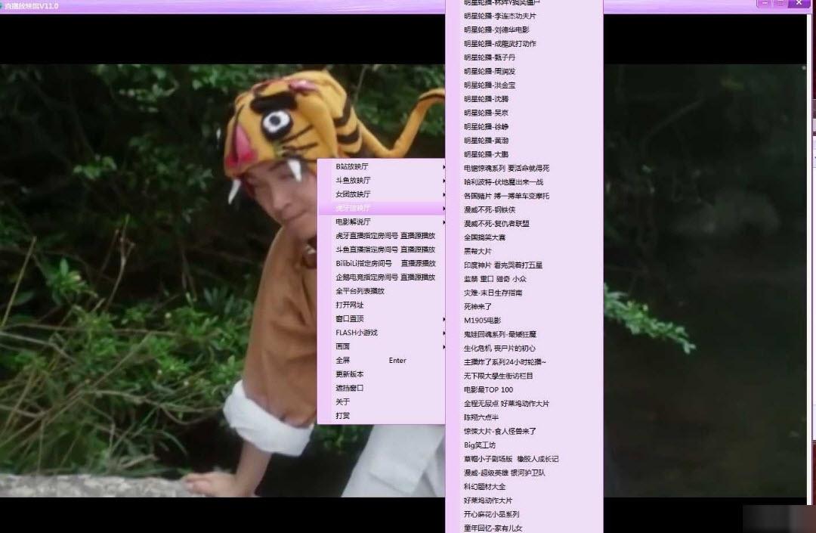
Task: Expand the FLASH小游戏 submenu
Action: (382, 333)
